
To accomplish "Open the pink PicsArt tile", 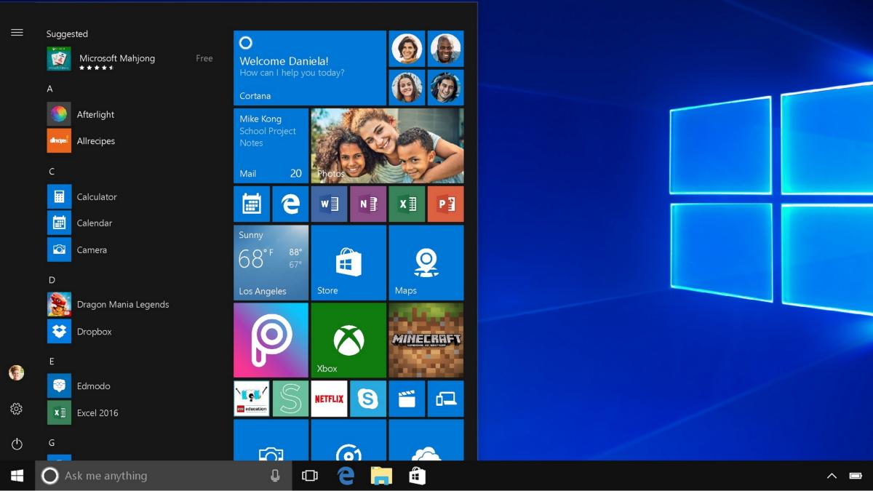I will point(271,340).
